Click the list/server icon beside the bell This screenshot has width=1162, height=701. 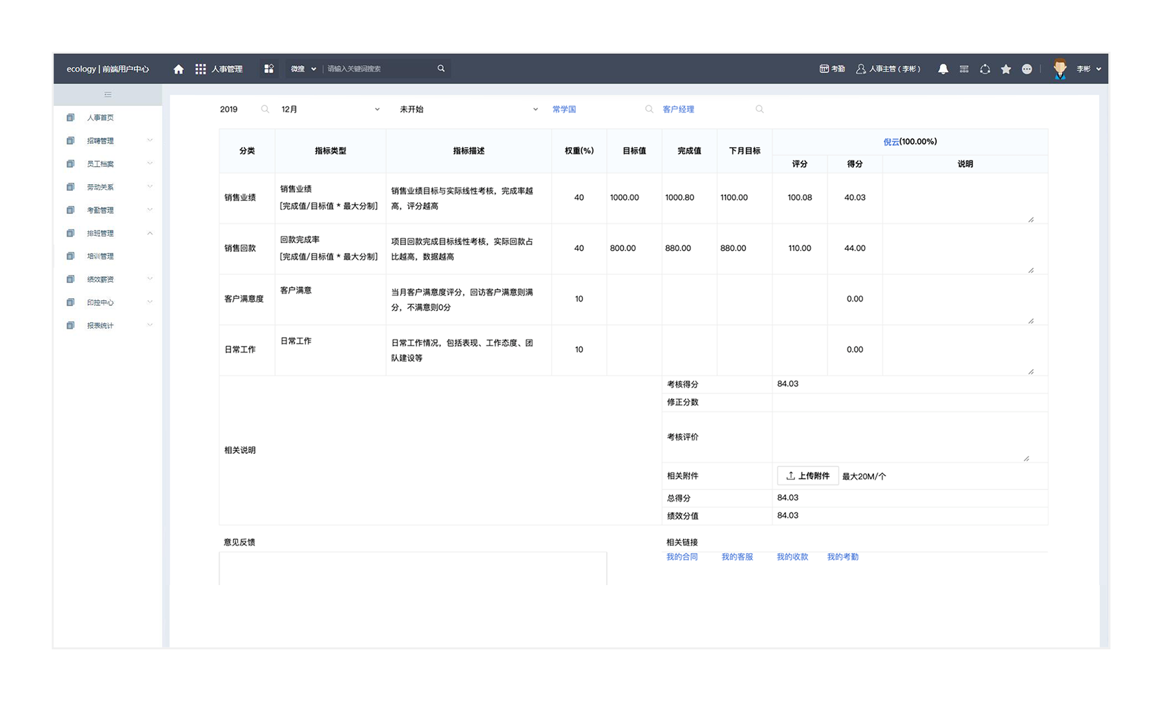click(x=964, y=69)
